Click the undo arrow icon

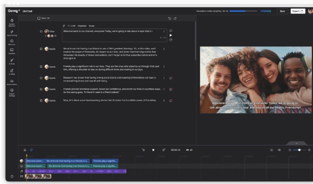(x=170, y=18)
